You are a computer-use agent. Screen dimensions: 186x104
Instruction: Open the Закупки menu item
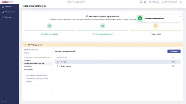8,7
